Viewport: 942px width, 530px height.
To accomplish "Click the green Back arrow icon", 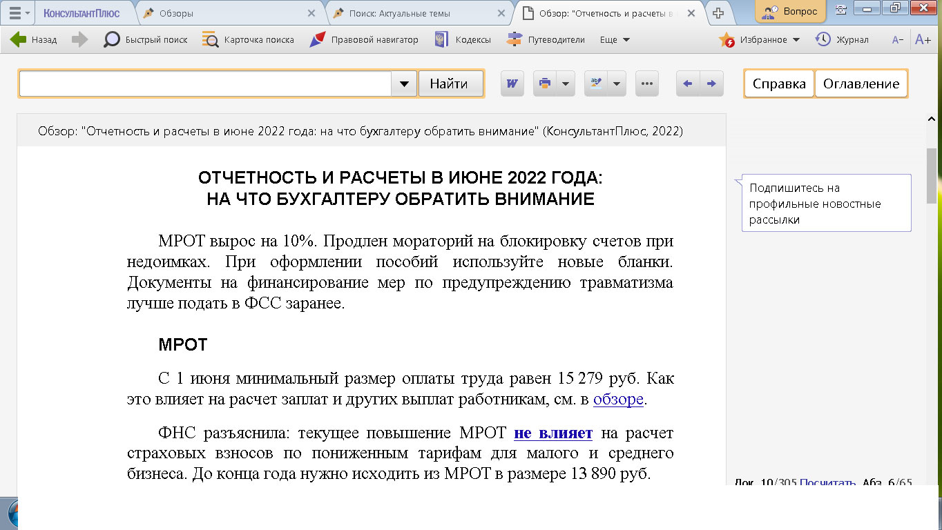I will 19,40.
